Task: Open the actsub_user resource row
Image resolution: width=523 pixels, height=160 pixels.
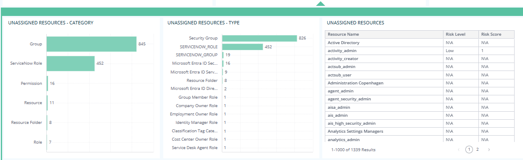Action: tap(419, 75)
